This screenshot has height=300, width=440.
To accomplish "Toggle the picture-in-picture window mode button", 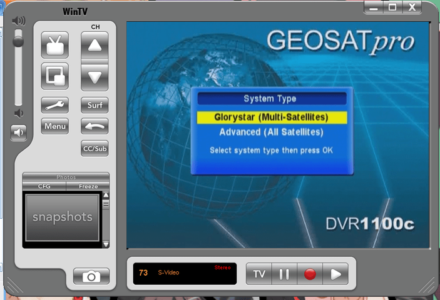I will [54, 76].
